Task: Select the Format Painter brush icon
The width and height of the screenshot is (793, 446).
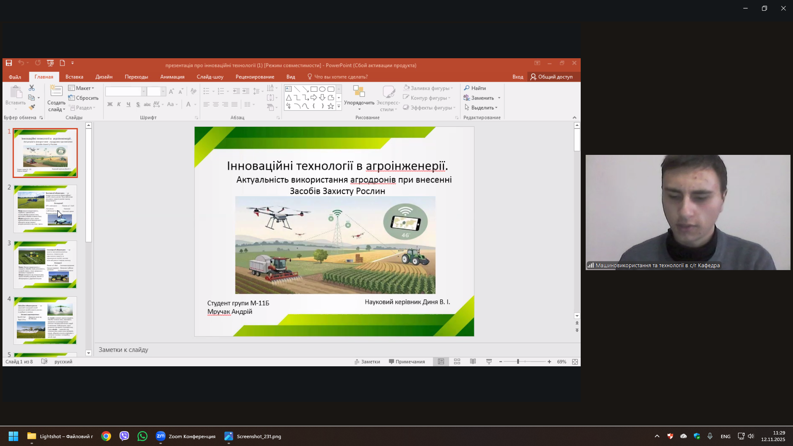Action: point(32,107)
